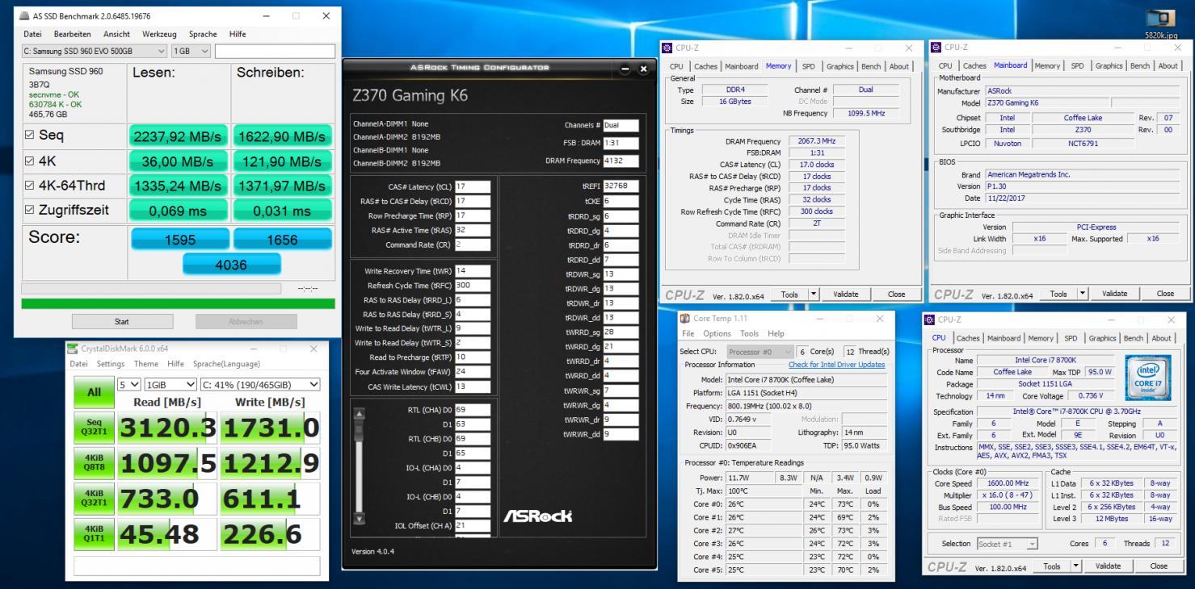Click the 3120.3 sequential read value
Viewport: 1195px width, 589px height.
click(167, 427)
